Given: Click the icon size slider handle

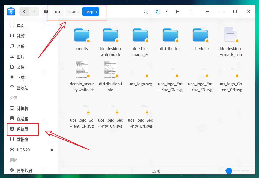Looking at the screenshot, I should point(229,171).
